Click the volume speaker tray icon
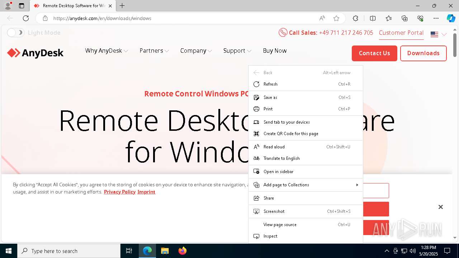The width and height of the screenshot is (459, 258). (413, 251)
